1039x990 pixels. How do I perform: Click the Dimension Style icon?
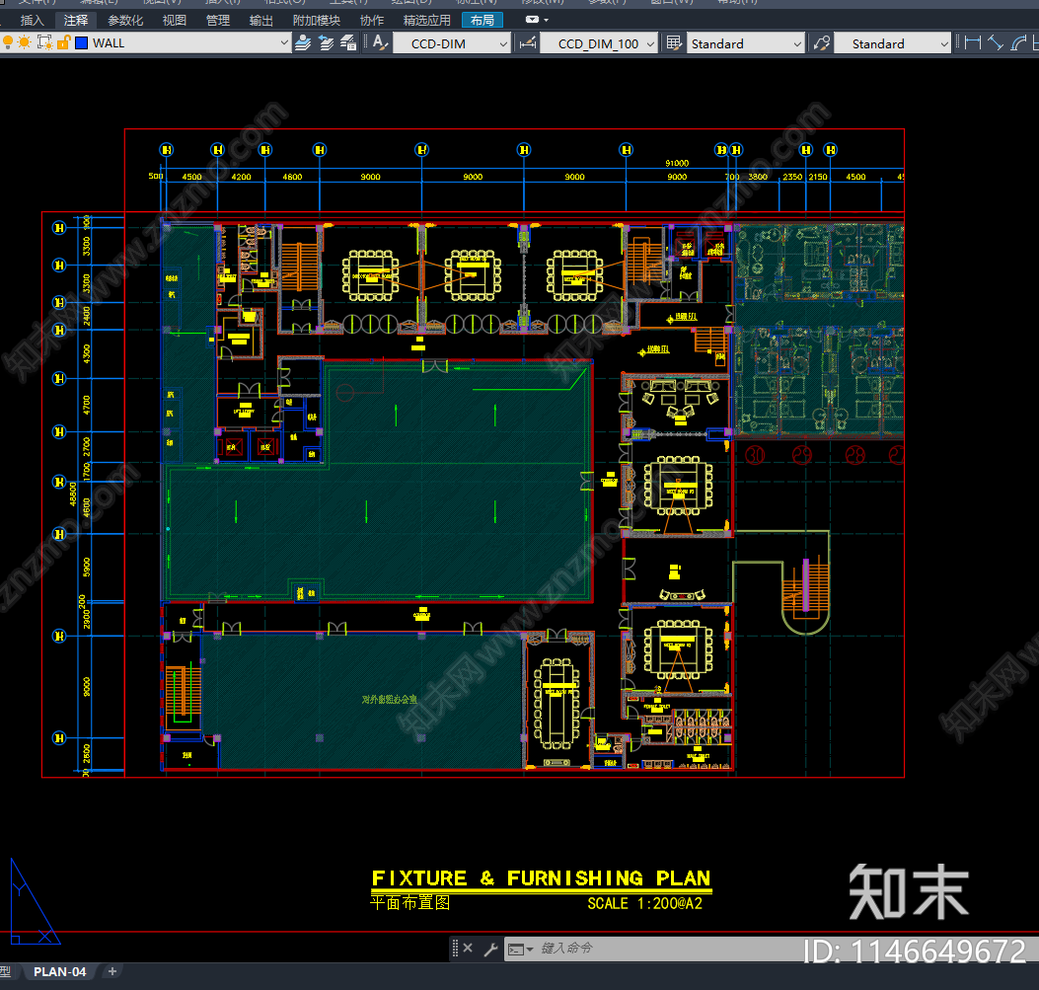pos(528,43)
